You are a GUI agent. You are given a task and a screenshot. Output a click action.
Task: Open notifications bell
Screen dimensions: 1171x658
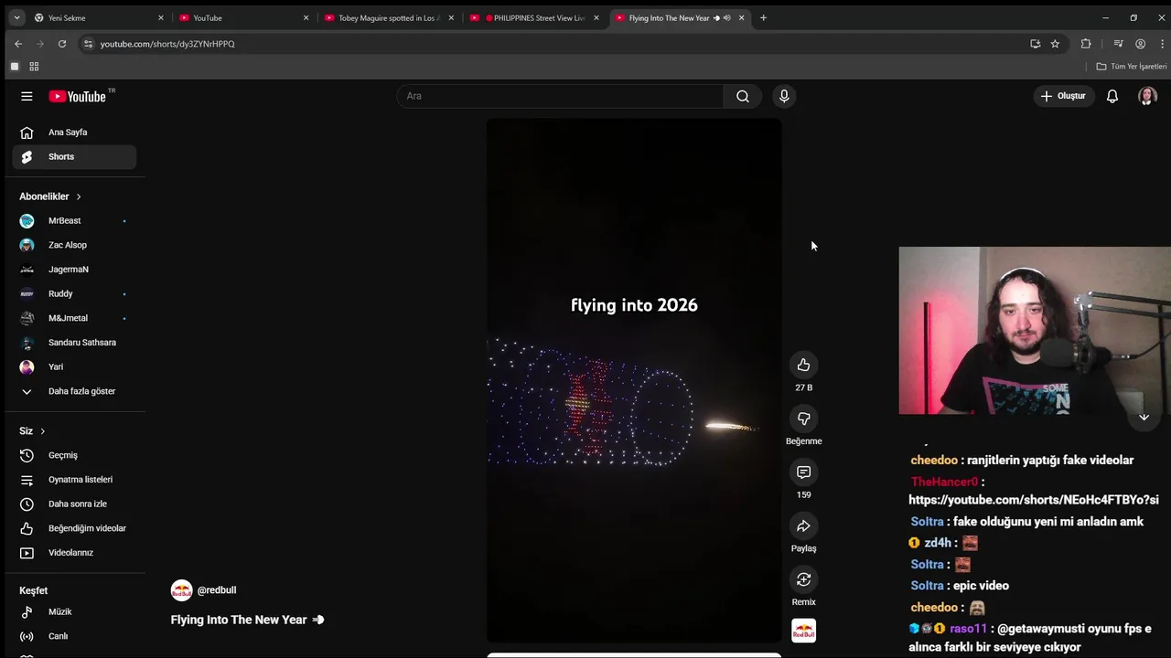click(x=1112, y=96)
